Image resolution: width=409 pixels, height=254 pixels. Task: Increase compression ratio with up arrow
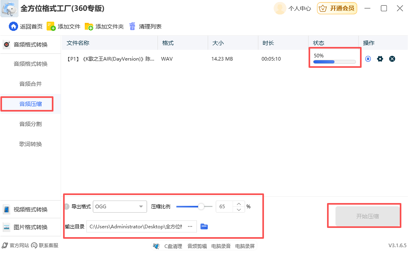239,204
